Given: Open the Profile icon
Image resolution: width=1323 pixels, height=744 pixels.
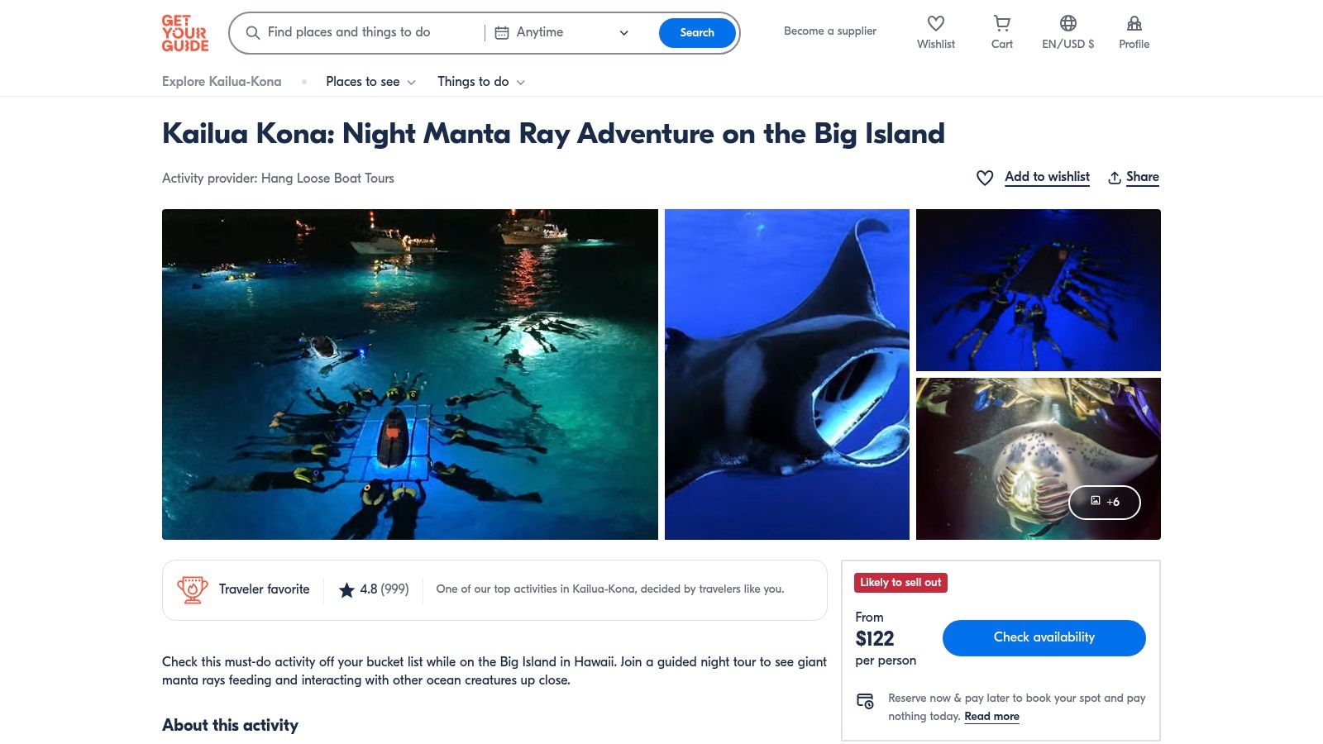Looking at the screenshot, I should click(1134, 24).
